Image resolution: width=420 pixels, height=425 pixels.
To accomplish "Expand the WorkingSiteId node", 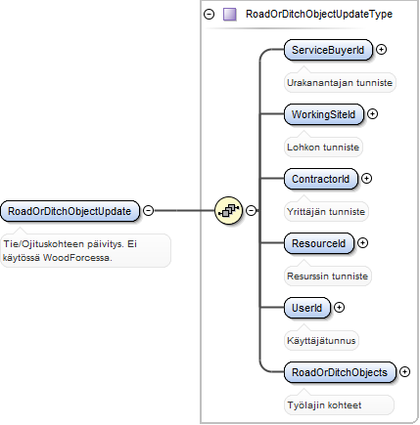I will click(x=372, y=113).
